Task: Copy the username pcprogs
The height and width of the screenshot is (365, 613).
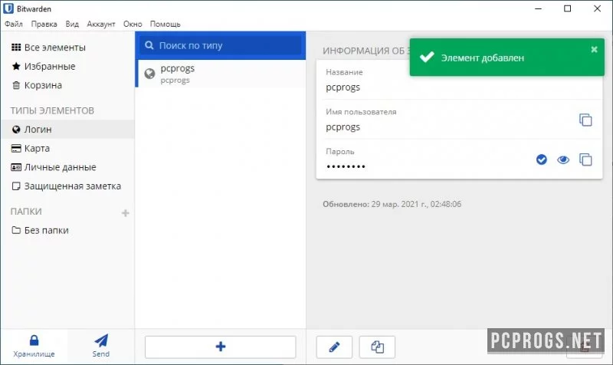Action: click(x=585, y=120)
